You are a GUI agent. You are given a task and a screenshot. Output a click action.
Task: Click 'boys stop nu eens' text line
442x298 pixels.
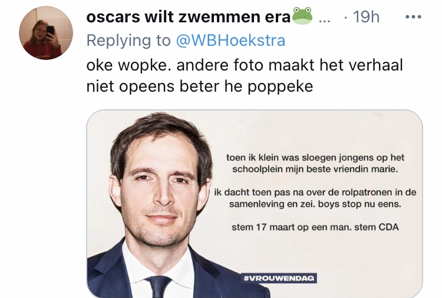359,204
